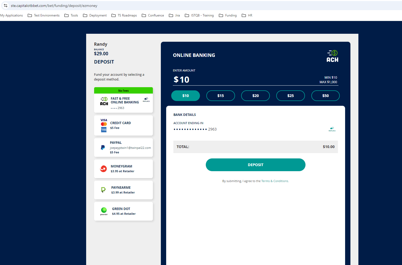Open the Confluence bookmark folder

[x=153, y=15]
